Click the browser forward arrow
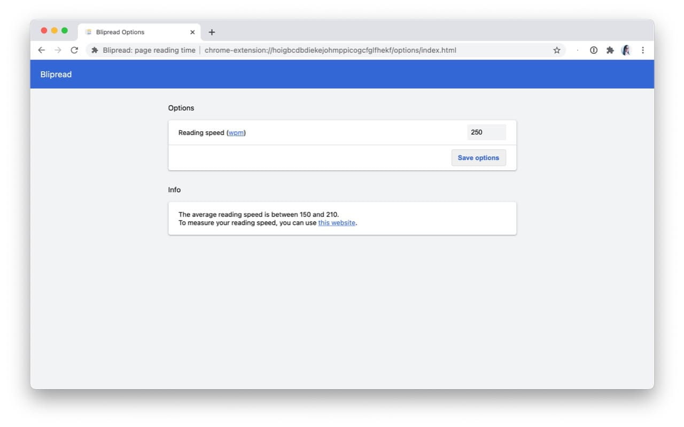The width and height of the screenshot is (684, 427). (x=58, y=50)
